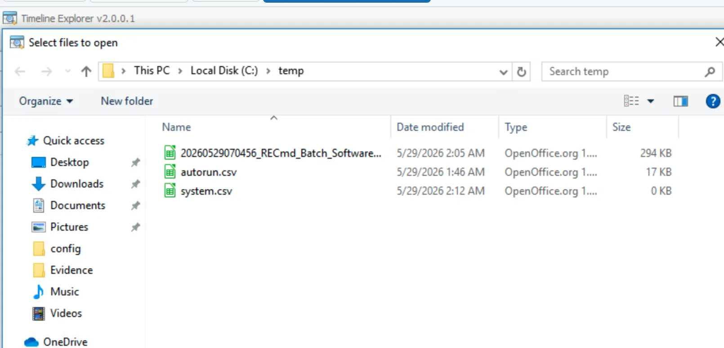Go up one folder level
724x348 pixels.
pyautogui.click(x=86, y=71)
